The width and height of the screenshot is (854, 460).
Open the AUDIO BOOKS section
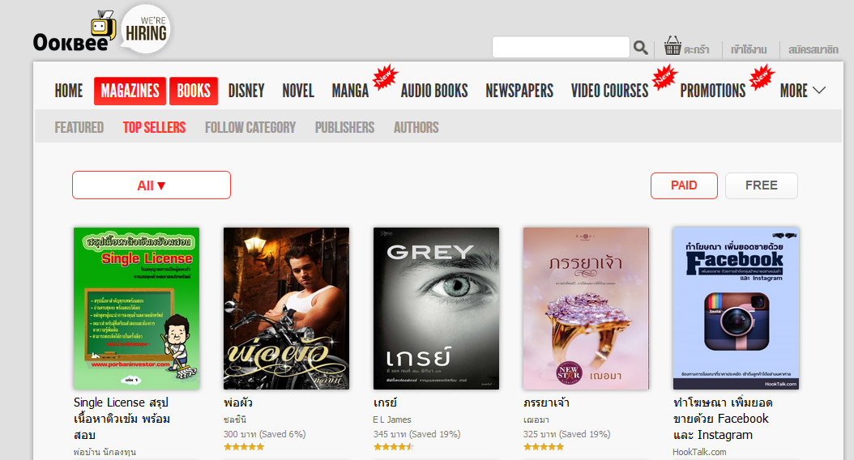tap(434, 91)
